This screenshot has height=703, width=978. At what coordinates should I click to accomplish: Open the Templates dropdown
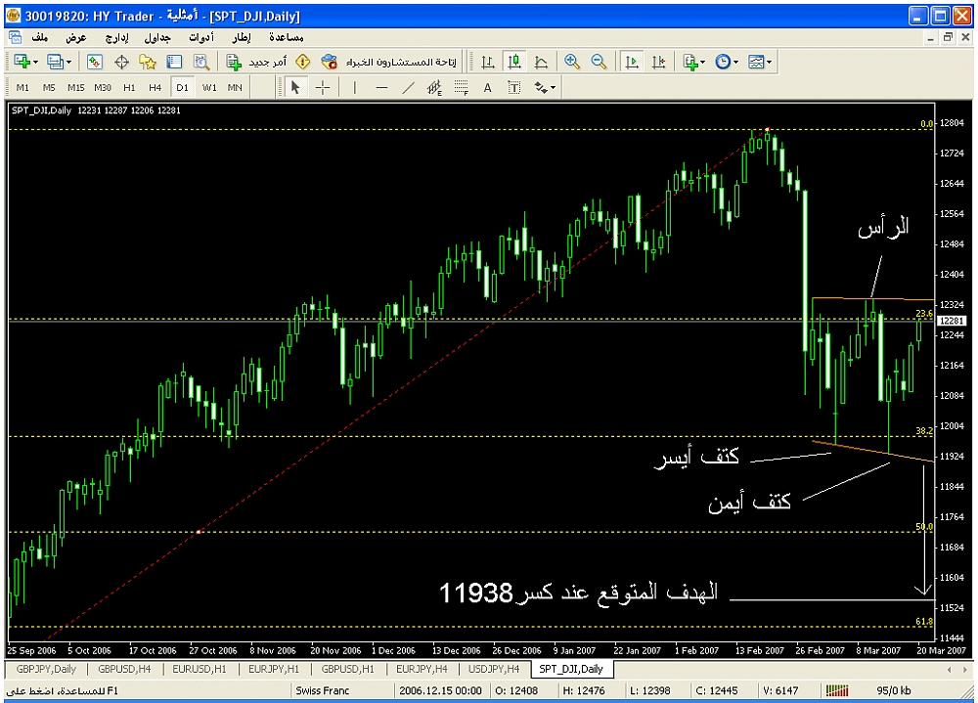click(x=760, y=62)
